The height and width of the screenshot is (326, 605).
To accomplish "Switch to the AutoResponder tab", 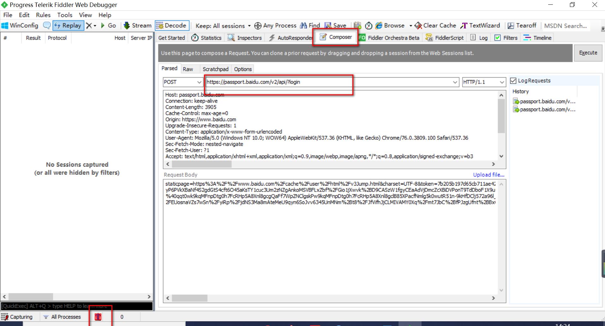I will coord(290,38).
